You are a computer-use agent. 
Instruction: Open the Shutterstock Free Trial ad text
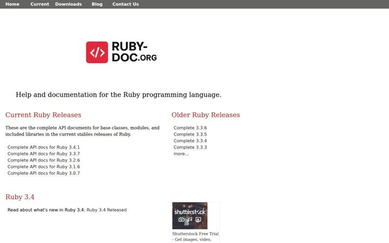(x=196, y=237)
